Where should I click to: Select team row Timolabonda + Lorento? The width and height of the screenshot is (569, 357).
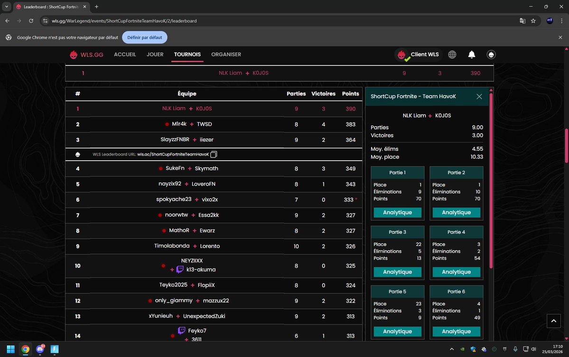point(214,247)
